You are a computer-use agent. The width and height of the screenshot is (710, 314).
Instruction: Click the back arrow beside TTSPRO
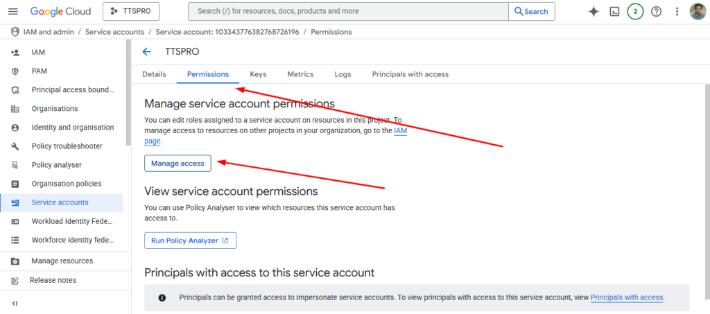click(146, 52)
